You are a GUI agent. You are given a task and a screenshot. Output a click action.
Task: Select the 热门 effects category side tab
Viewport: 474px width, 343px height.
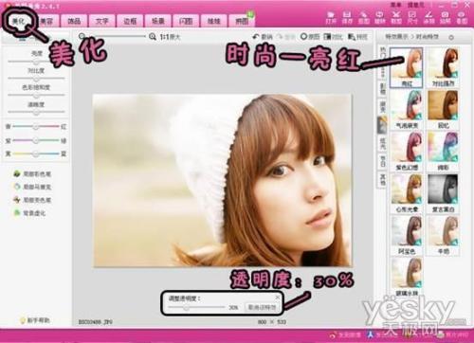click(382, 53)
